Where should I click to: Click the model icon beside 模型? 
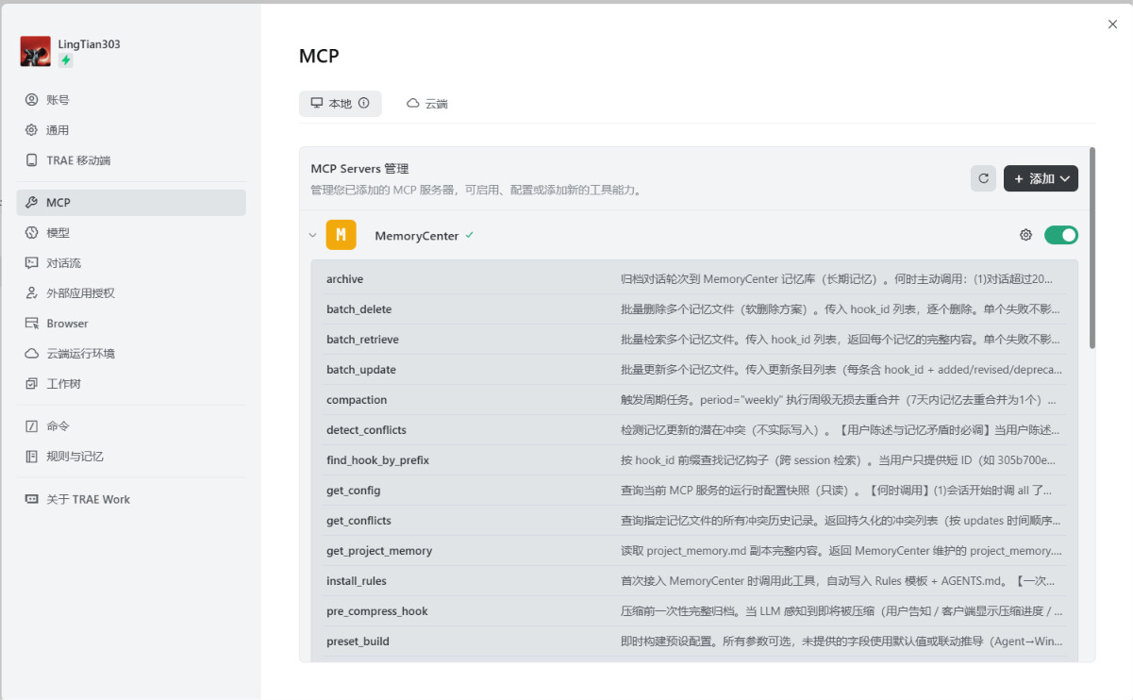pyautogui.click(x=31, y=233)
